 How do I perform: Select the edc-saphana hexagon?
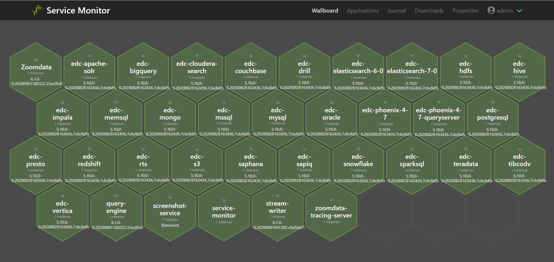click(x=251, y=165)
